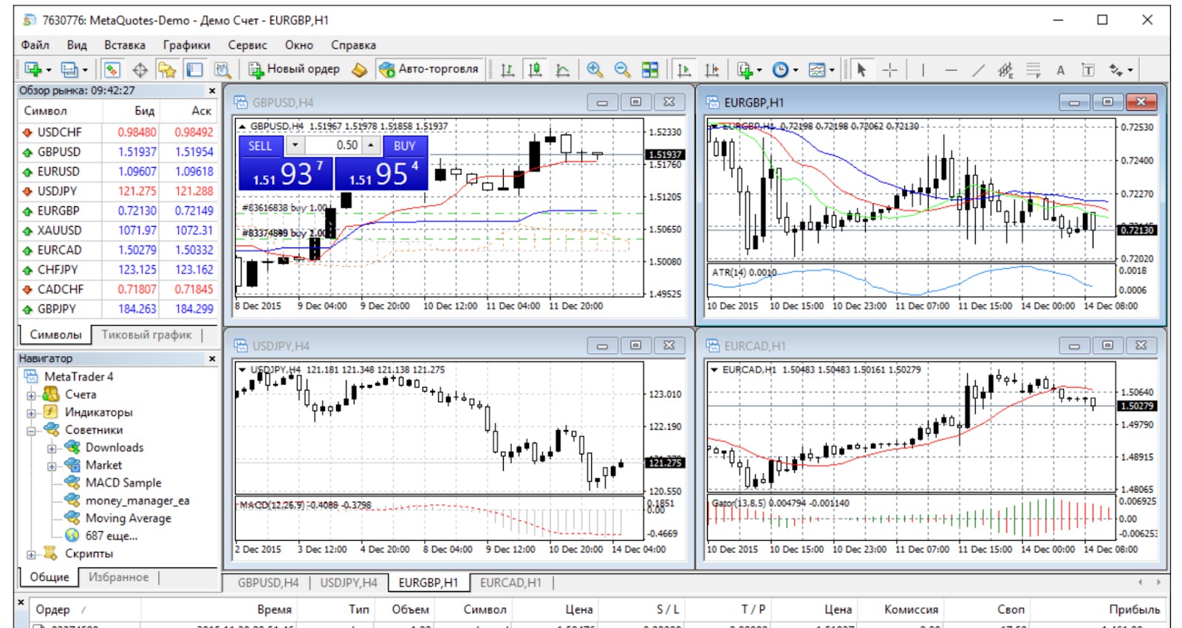
Task: Select the Equidistant Channel tool
Action: (x=1005, y=69)
